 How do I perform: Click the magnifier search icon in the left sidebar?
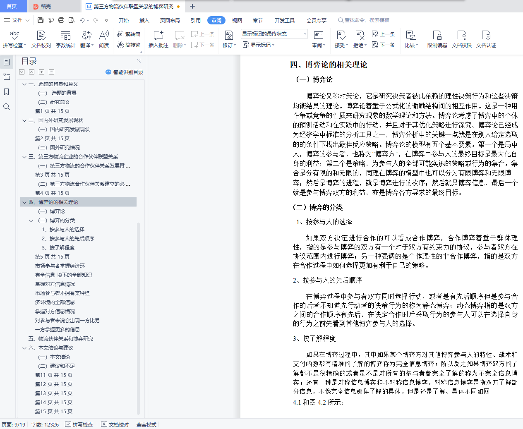(7, 107)
